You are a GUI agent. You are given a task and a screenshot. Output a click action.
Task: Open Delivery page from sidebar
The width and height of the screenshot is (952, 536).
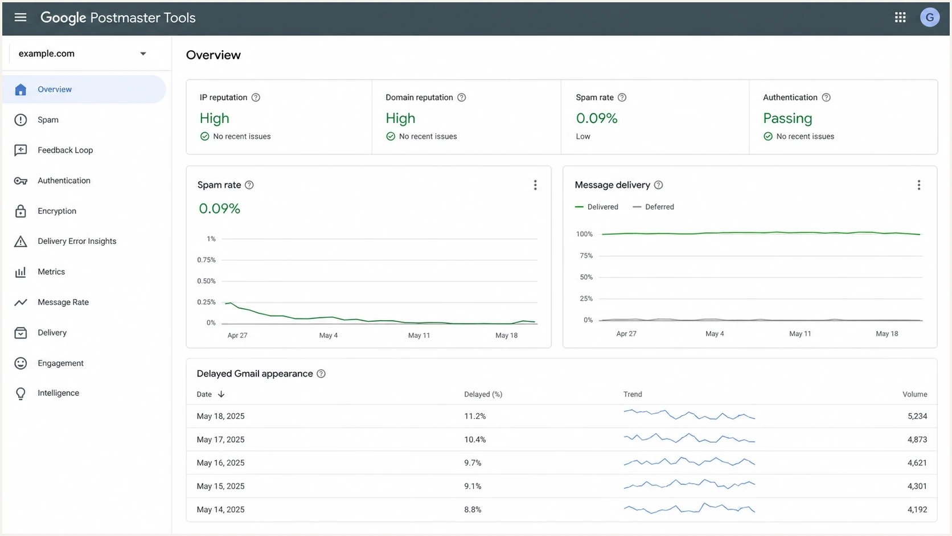coord(52,333)
